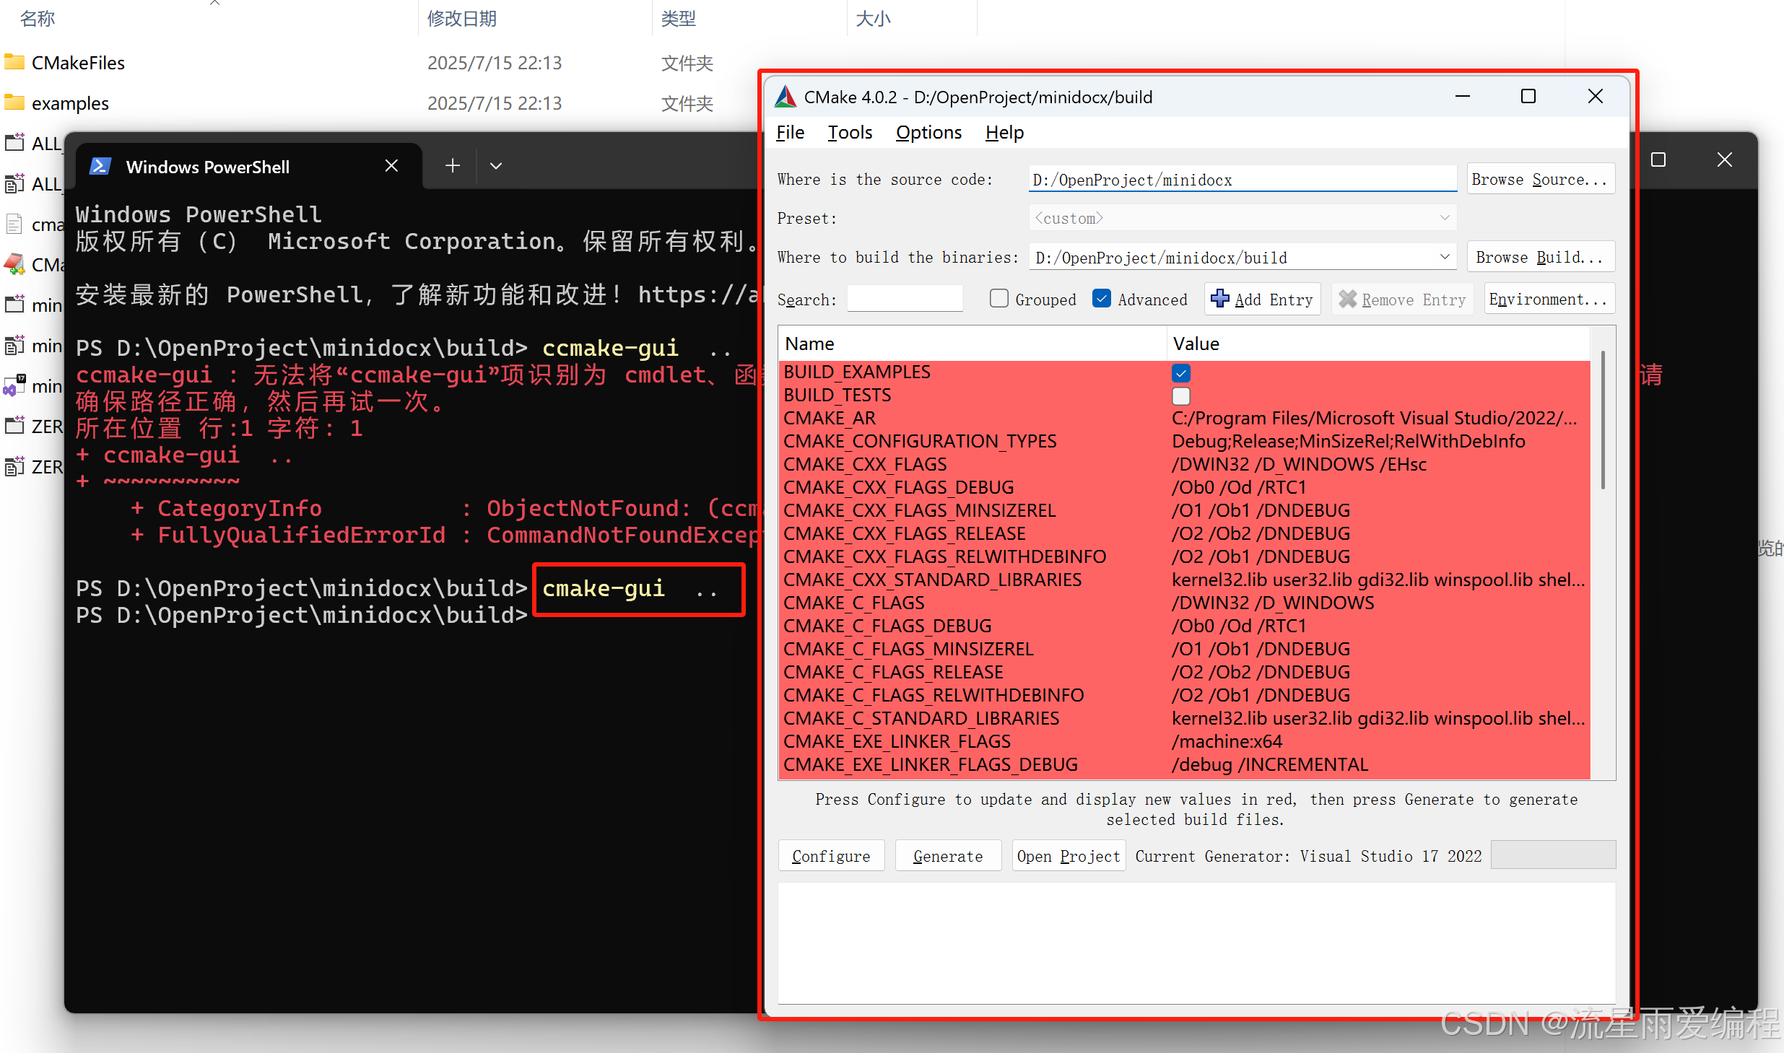The width and height of the screenshot is (1784, 1053).
Task: Click the /machine:x64 value cell
Action: coord(1227,742)
